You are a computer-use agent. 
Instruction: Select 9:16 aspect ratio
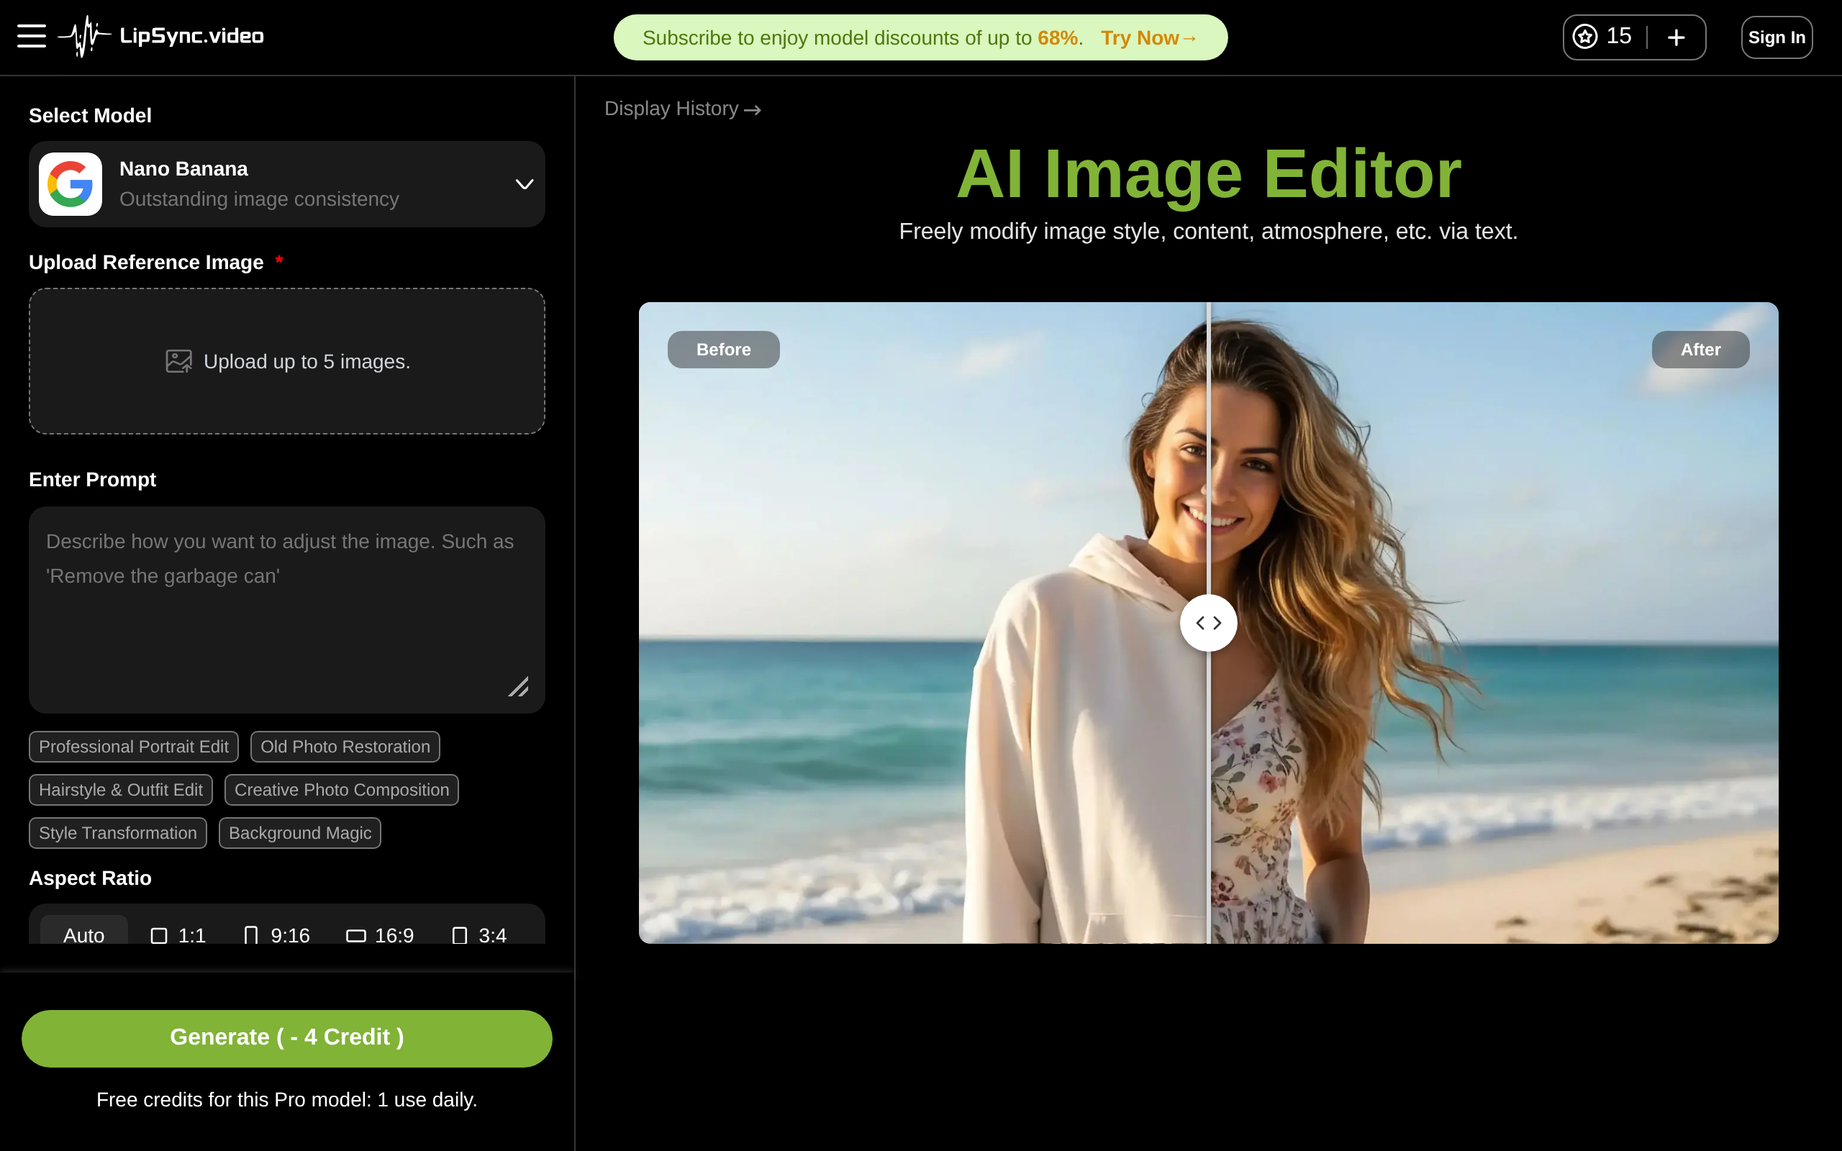(276, 934)
